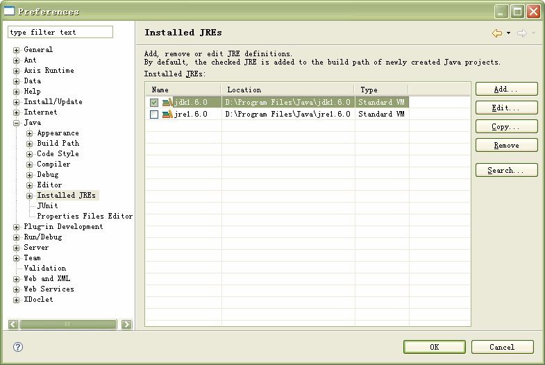Expand the XDoclet node
Image resolution: width=545 pixels, height=365 pixels.
pyautogui.click(x=17, y=300)
